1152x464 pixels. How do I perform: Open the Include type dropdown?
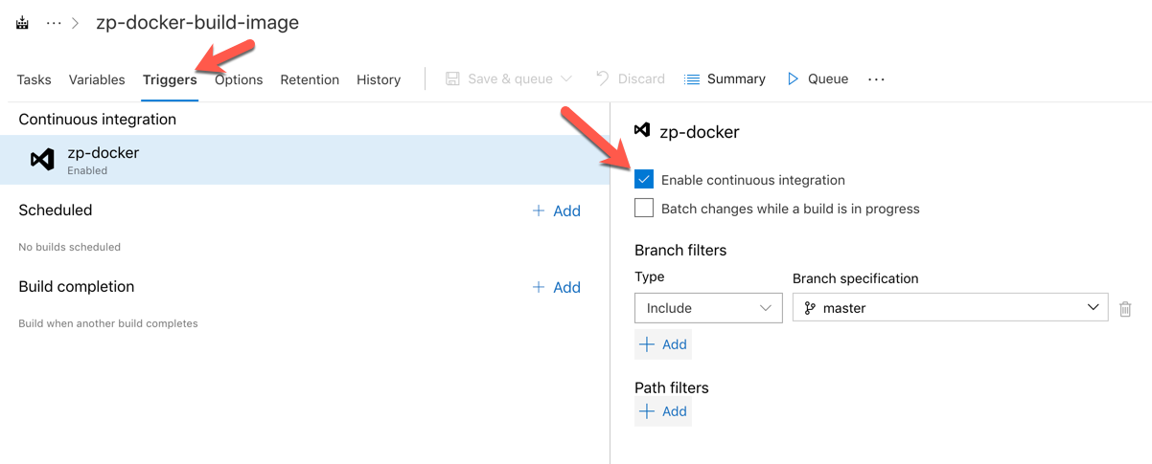708,308
